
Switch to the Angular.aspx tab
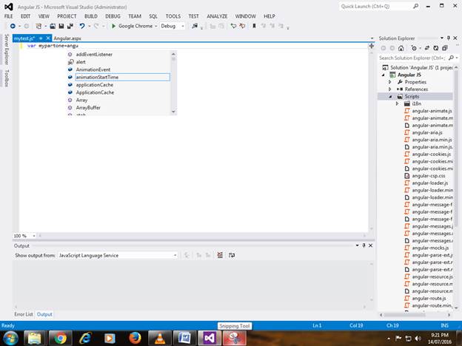point(67,38)
